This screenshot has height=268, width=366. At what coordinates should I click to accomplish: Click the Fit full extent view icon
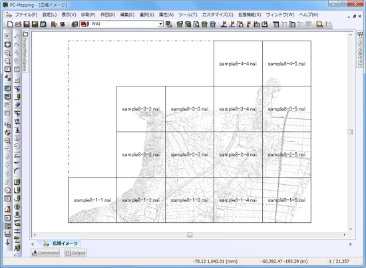[7, 45]
